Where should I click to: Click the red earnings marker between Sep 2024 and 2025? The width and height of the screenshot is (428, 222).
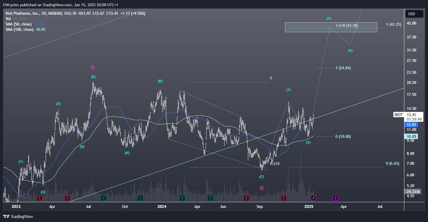284,197
